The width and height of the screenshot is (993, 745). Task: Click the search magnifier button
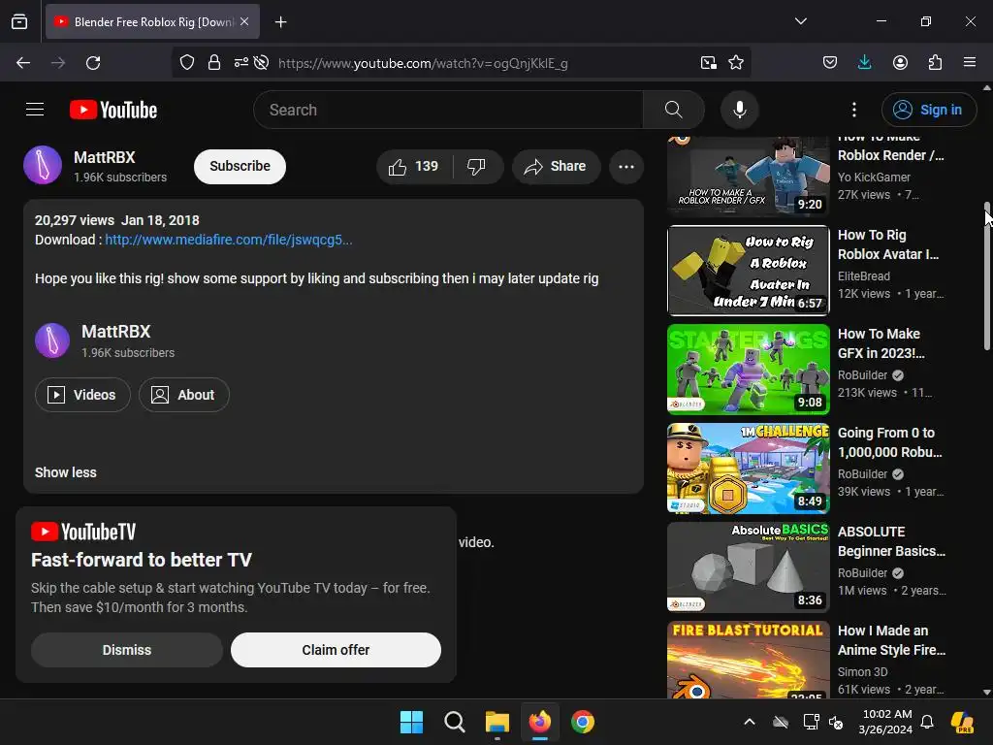coord(673,110)
